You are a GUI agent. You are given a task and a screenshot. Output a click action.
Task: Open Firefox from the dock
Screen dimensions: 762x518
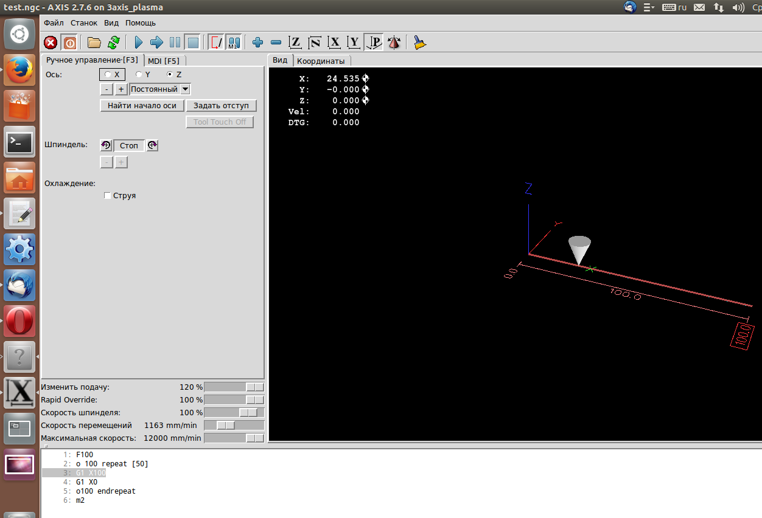point(19,71)
